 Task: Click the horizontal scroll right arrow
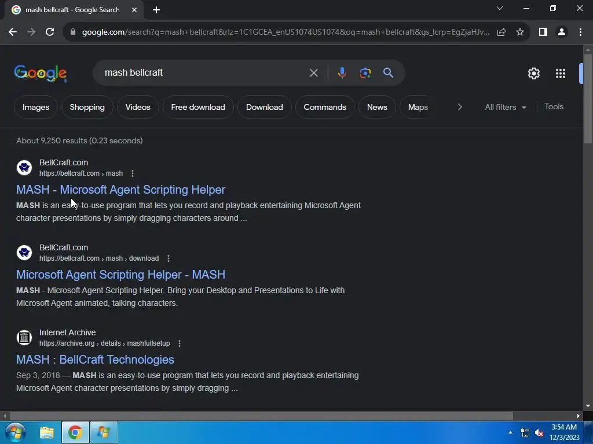(x=579, y=416)
